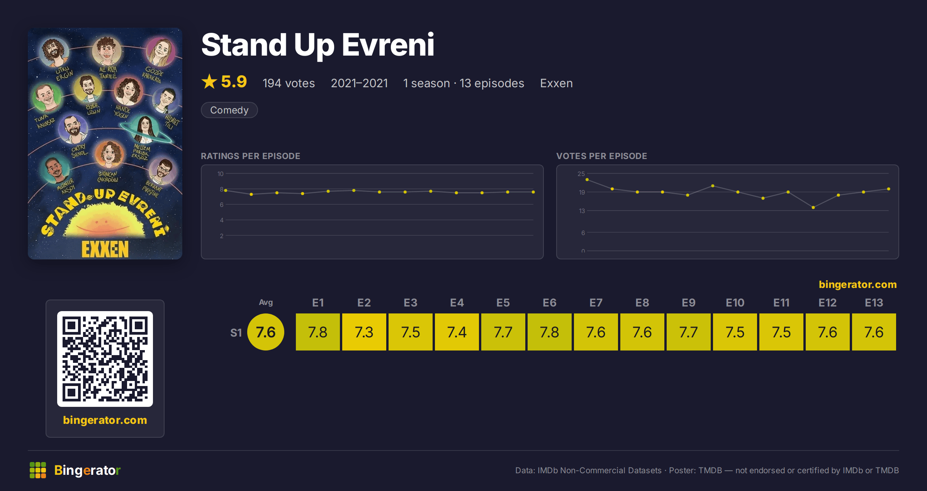The height and width of the screenshot is (491, 927).
Task: Click episode E13 rating tile
Action: (x=874, y=332)
